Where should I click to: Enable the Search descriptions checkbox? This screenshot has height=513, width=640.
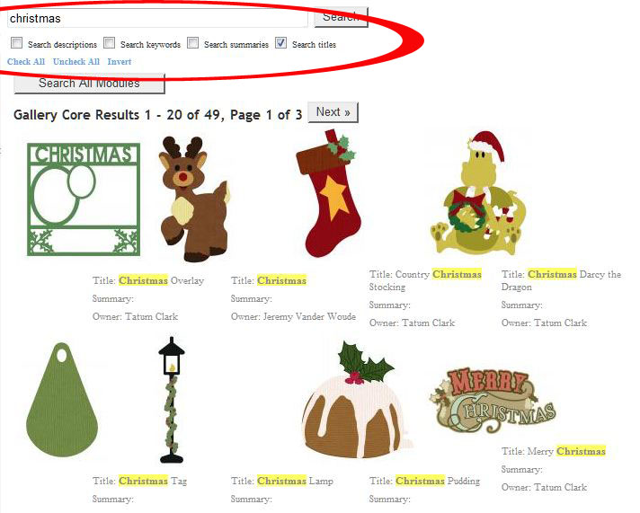(17, 43)
